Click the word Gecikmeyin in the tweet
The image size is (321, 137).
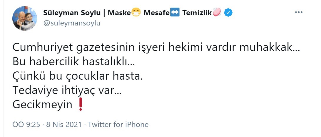[43, 105]
